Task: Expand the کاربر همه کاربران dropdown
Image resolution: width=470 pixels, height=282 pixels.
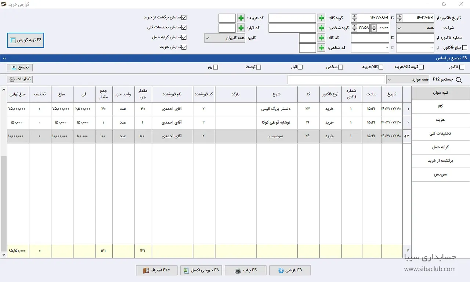Action: pyautogui.click(x=224, y=38)
